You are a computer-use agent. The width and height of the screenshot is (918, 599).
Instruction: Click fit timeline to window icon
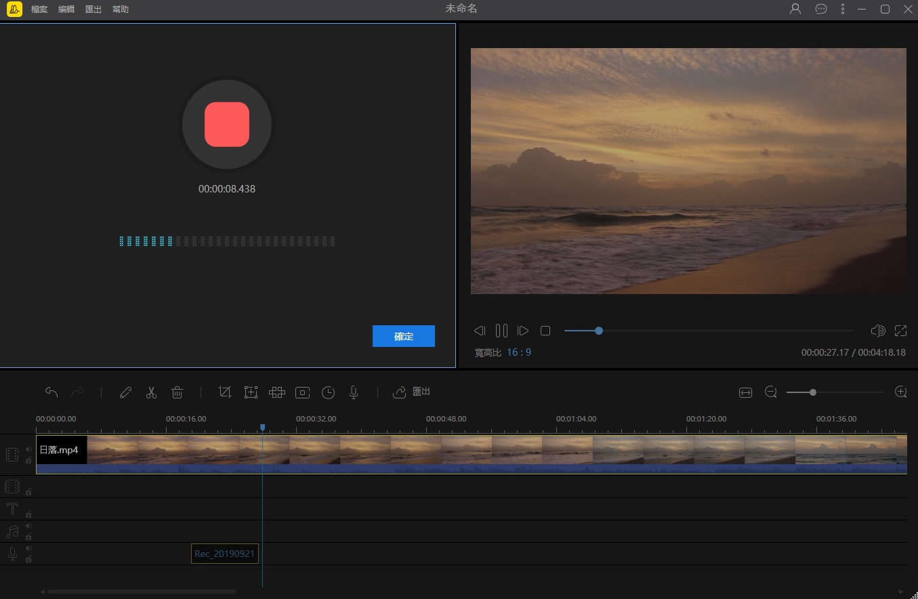[746, 392]
